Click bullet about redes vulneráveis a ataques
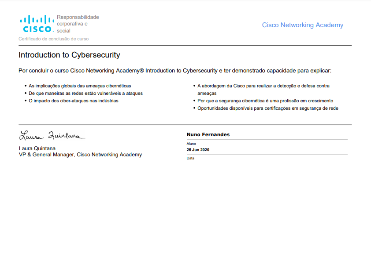 click(85, 93)
